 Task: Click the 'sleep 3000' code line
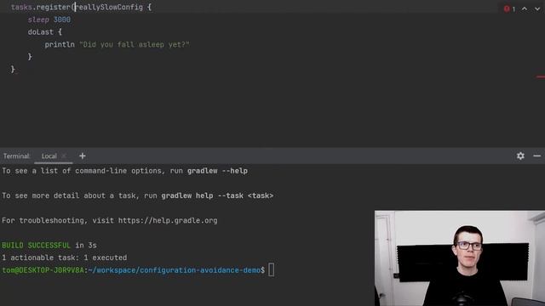tap(49, 20)
